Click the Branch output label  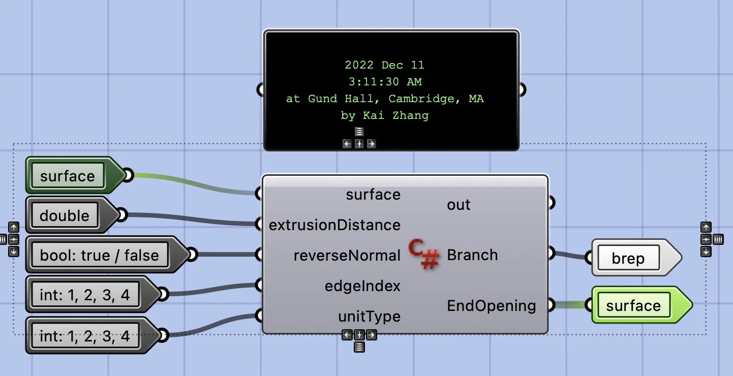(x=472, y=255)
